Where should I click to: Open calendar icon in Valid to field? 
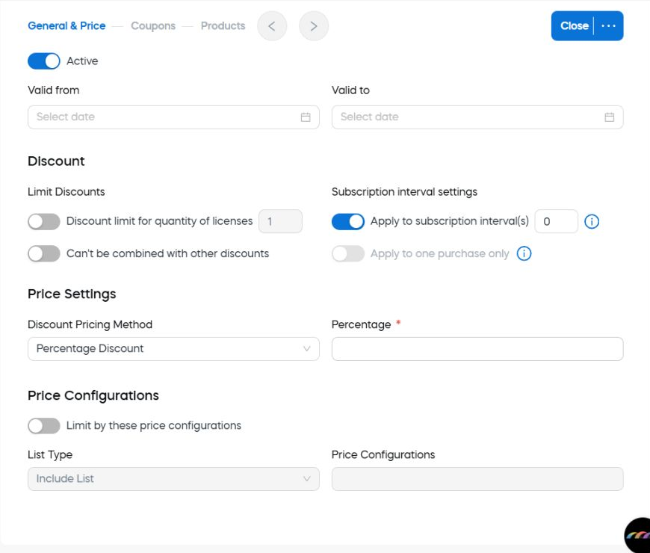610,117
